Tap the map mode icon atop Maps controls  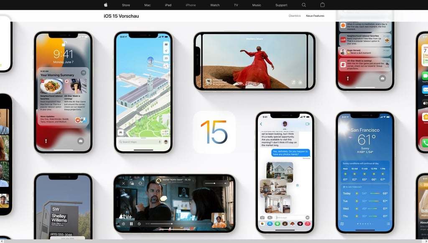point(166,44)
